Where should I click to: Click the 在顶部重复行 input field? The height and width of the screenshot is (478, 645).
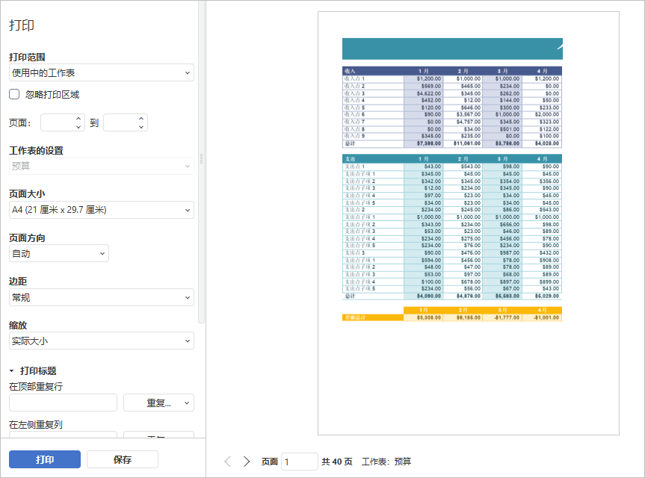pyautogui.click(x=63, y=403)
